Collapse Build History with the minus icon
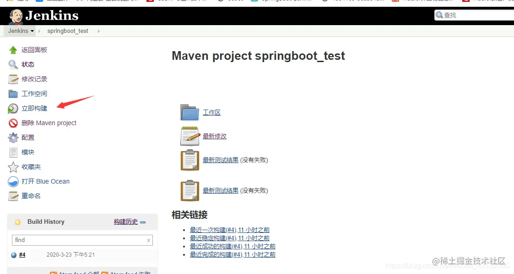Image resolution: width=514 pixels, height=274 pixels. tap(143, 222)
